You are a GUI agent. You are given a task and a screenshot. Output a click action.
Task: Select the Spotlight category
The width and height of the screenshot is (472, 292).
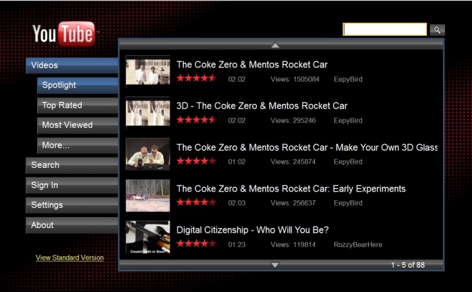tap(78, 85)
